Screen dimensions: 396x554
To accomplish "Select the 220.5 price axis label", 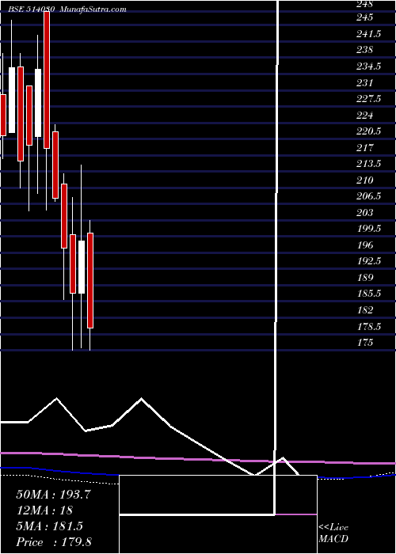I will (x=369, y=131).
